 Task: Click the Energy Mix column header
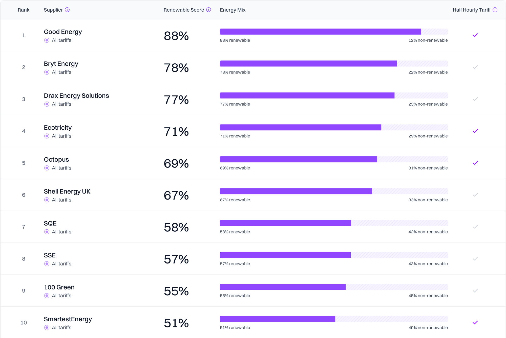[233, 10]
